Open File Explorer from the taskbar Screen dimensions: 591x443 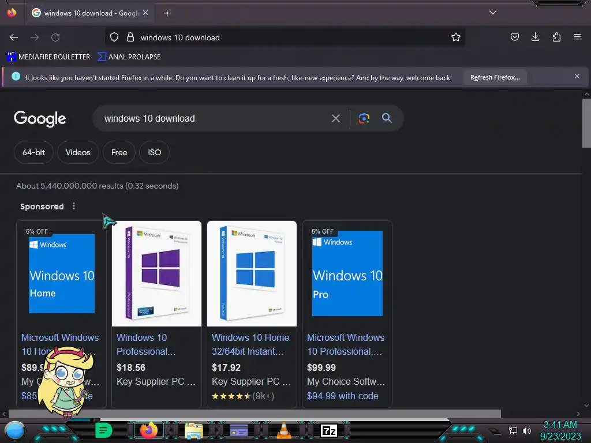(x=194, y=430)
